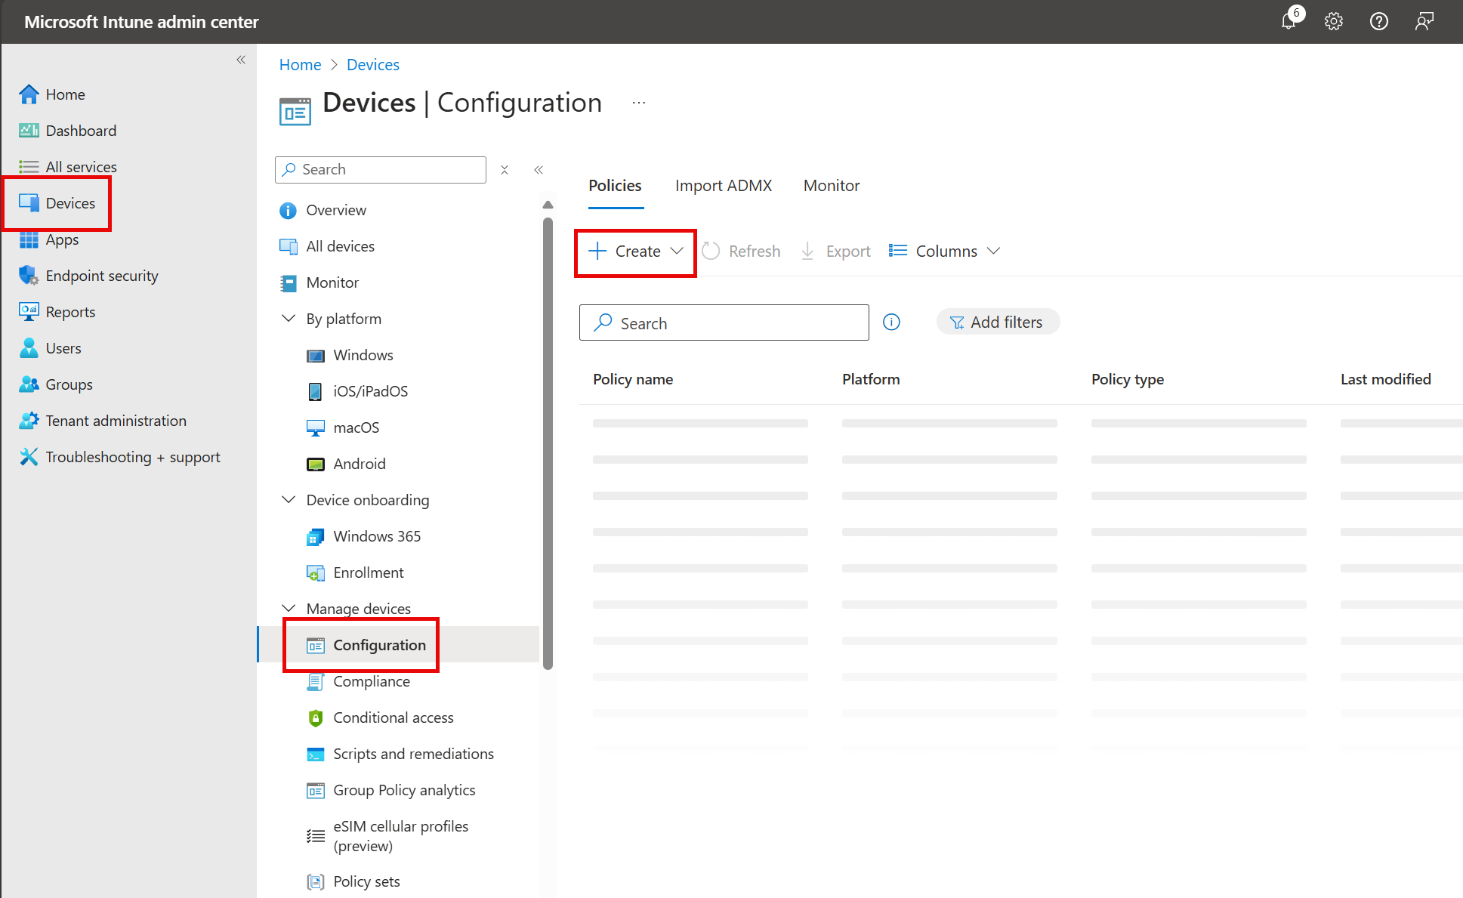Click the scroll-up arrow of menu scrollbar
This screenshot has height=898, width=1463.
548,205
